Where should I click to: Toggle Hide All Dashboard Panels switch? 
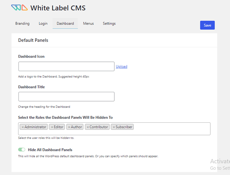click(x=22, y=150)
